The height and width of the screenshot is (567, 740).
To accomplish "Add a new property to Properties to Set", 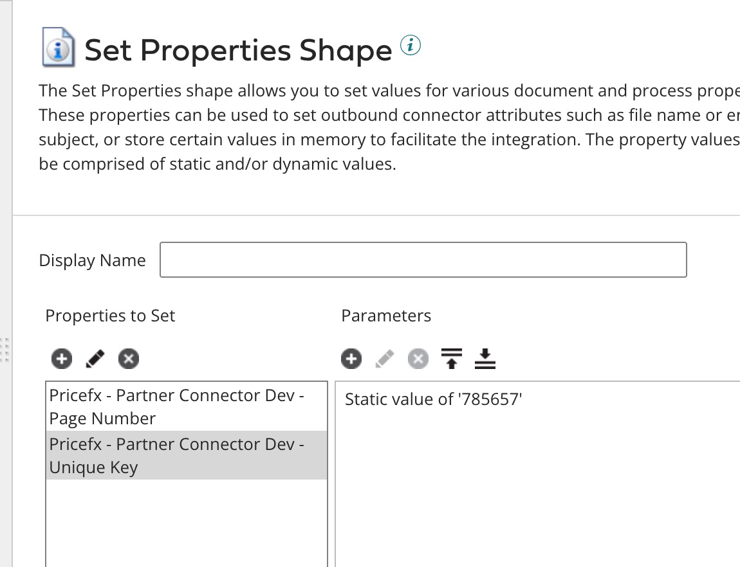I will [62, 359].
